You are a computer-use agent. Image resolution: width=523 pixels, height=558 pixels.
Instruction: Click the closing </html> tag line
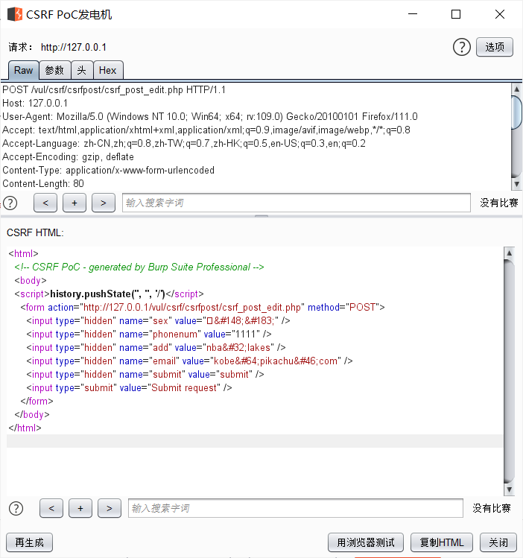25,428
